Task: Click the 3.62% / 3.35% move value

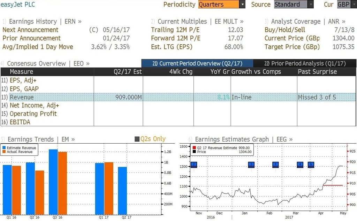Action: coord(111,47)
